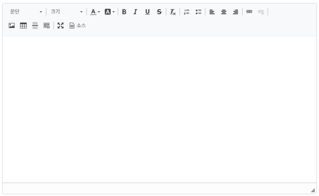Image resolution: width=319 pixels, height=196 pixels.
Task: Insert a numbered list
Action: (x=187, y=12)
